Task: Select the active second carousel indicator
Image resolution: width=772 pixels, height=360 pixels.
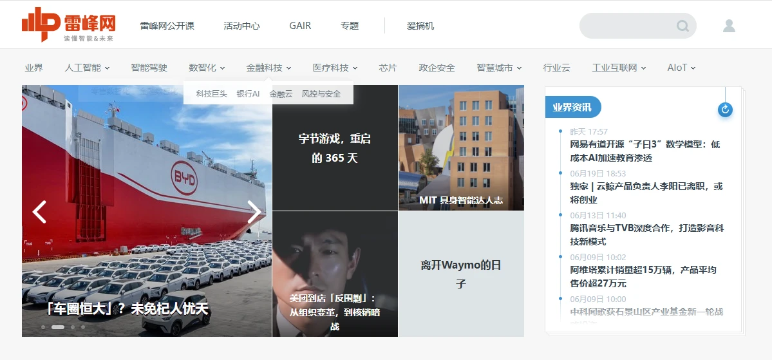Action: pos(57,327)
